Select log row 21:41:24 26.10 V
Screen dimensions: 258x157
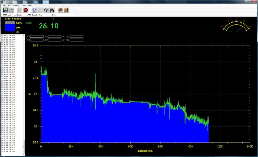tap(8, 151)
